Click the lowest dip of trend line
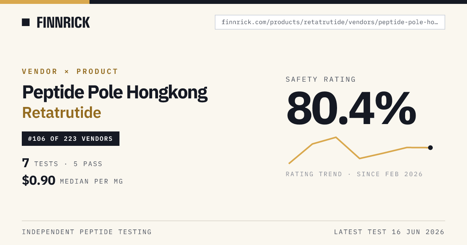The image size is (467, 245). pos(360,158)
